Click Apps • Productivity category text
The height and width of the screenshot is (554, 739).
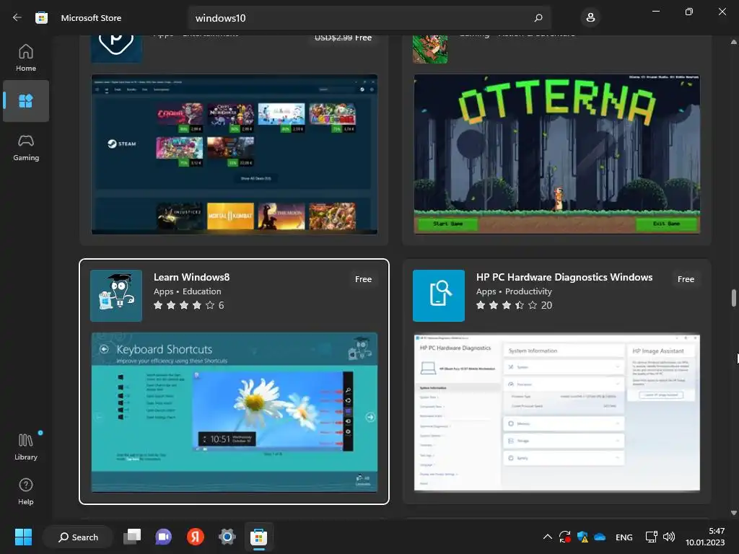point(514,291)
